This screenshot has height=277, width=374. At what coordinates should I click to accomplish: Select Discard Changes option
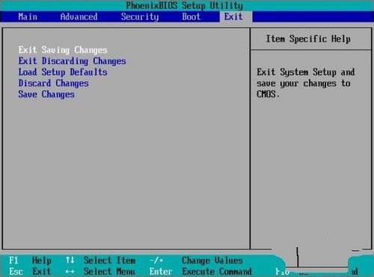coord(53,84)
